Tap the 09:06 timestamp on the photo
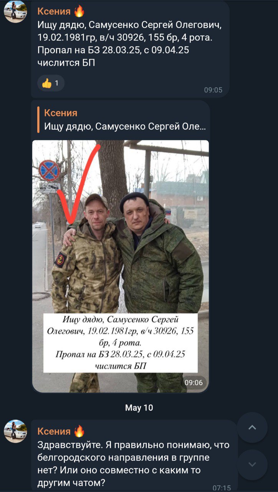Screen dimensions: 278x492 coord(194,382)
